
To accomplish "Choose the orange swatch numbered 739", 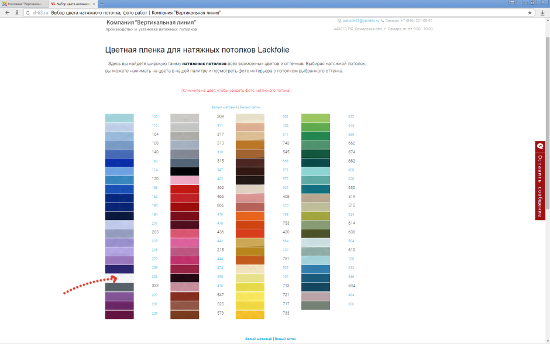I will click(x=250, y=215).
